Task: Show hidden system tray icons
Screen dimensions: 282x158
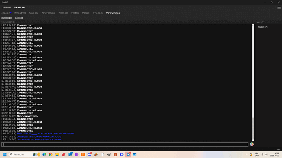Action: [x=246, y=154]
